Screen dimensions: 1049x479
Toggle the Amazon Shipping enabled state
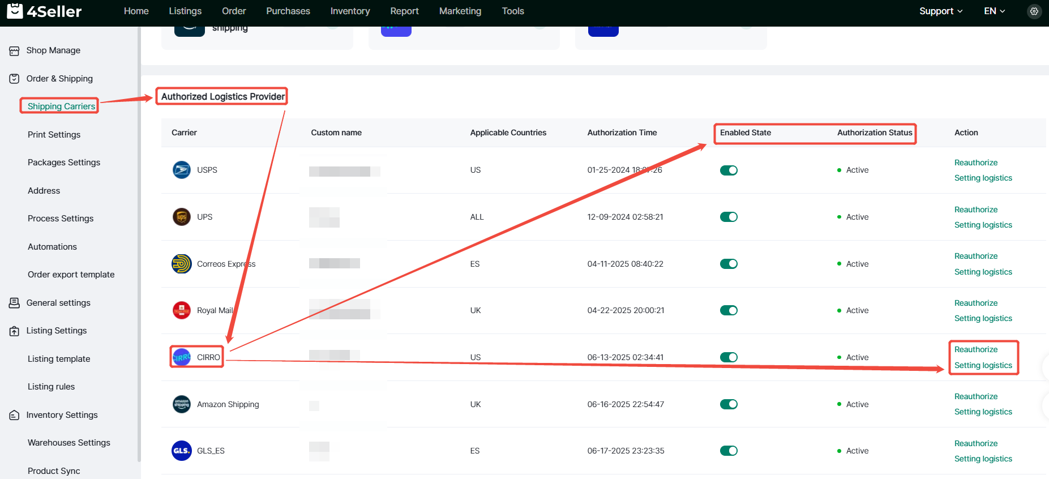(729, 404)
